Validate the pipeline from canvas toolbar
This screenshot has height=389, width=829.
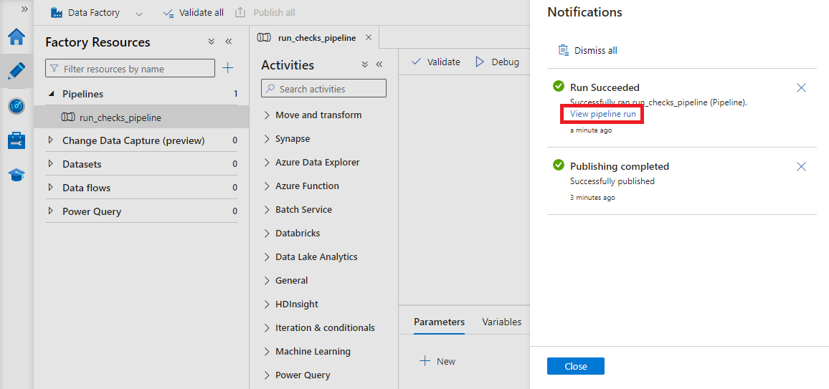click(x=435, y=62)
